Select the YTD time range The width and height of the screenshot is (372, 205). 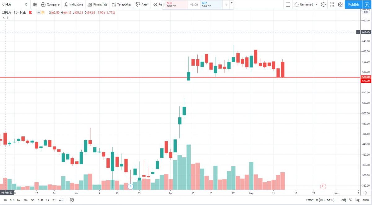click(40, 200)
